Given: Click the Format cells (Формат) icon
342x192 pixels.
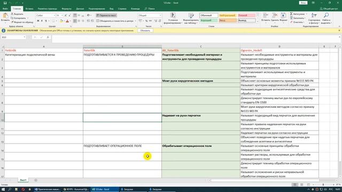Looking at the screenshot, I should pyautogui.click(x=283, y=17).
